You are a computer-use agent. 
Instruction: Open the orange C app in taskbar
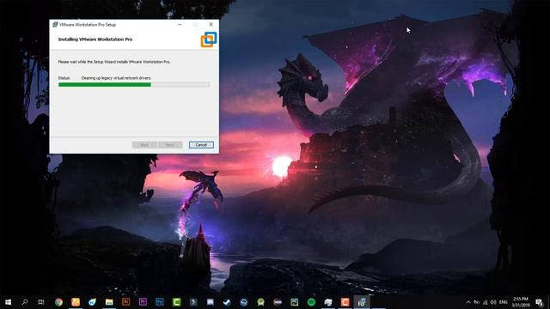pyautogui.click(x=345, y=302)
